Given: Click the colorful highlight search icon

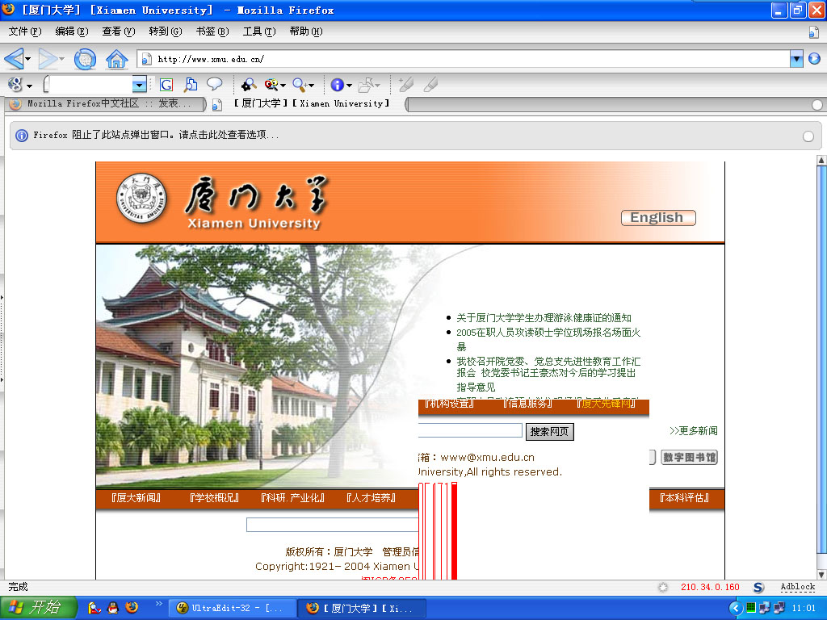Looking at the screenshot, I should 271,84.
